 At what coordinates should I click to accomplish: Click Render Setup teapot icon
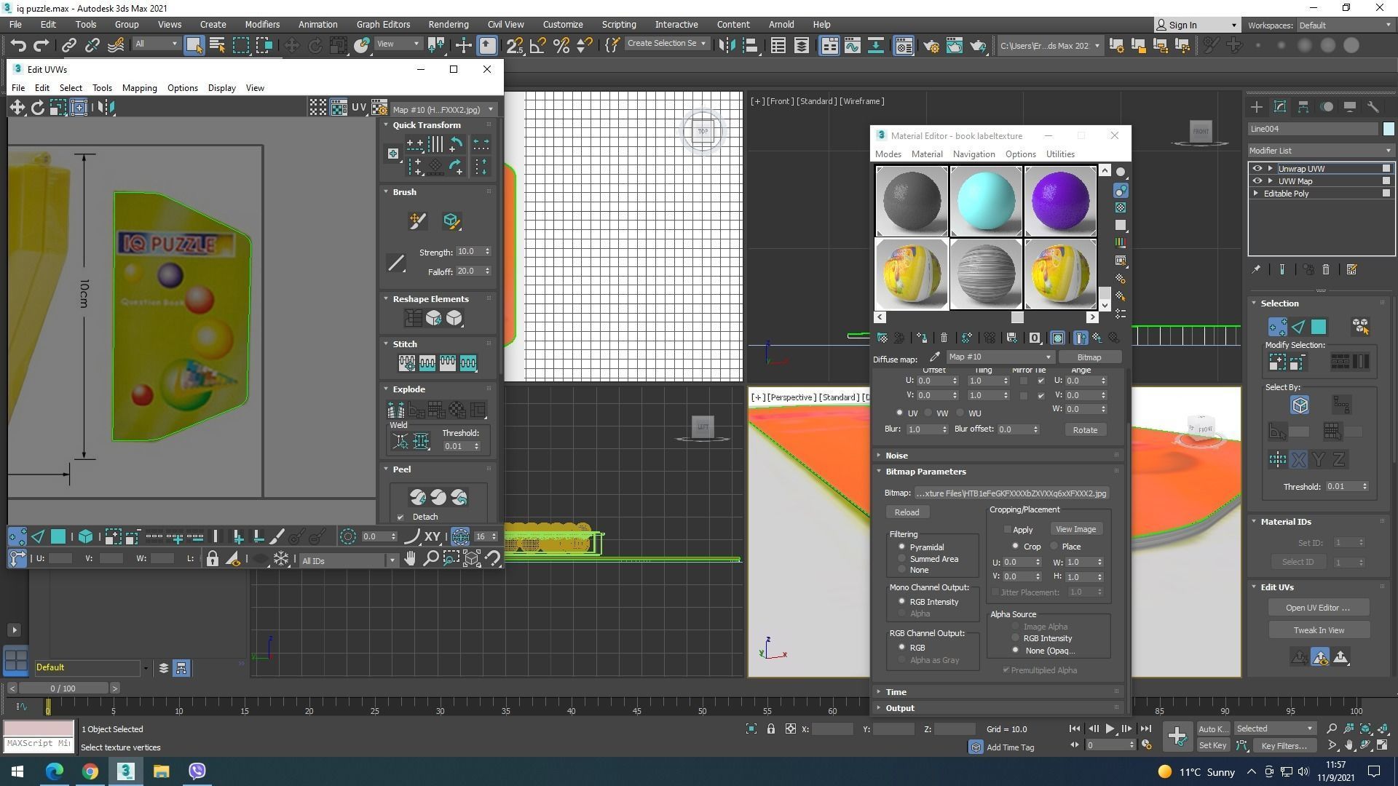point(931,46)
